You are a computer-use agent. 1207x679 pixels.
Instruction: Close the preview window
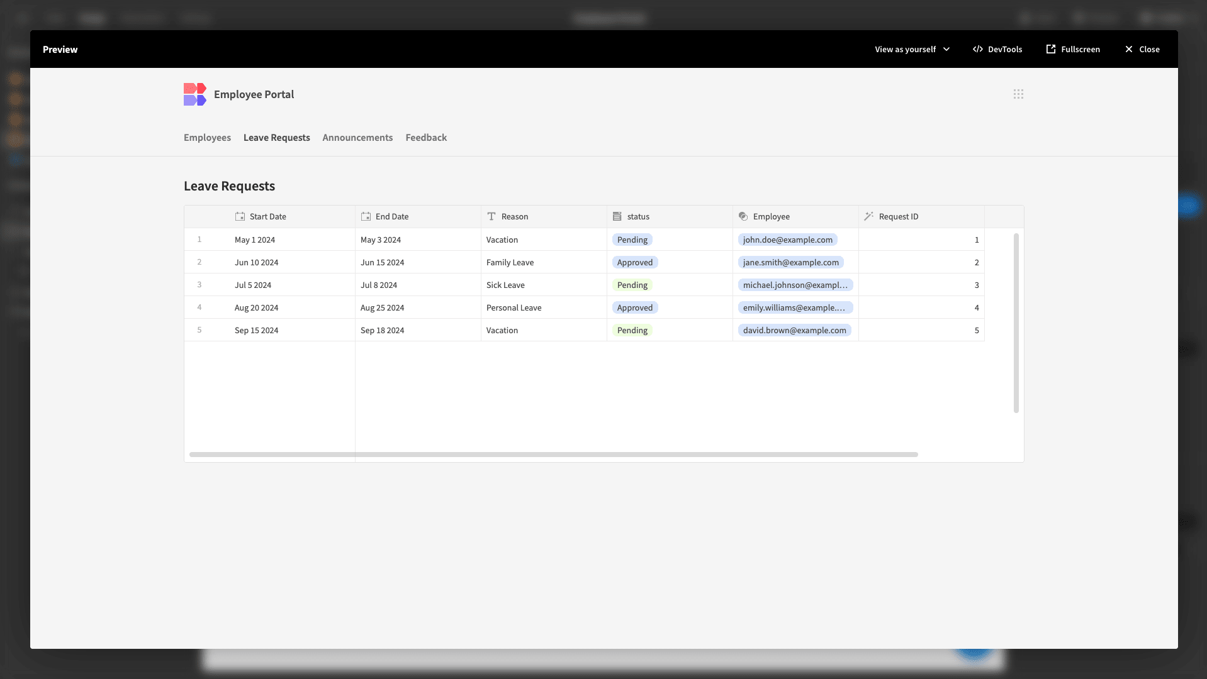pyautogui.click(x=1142, y=49)
